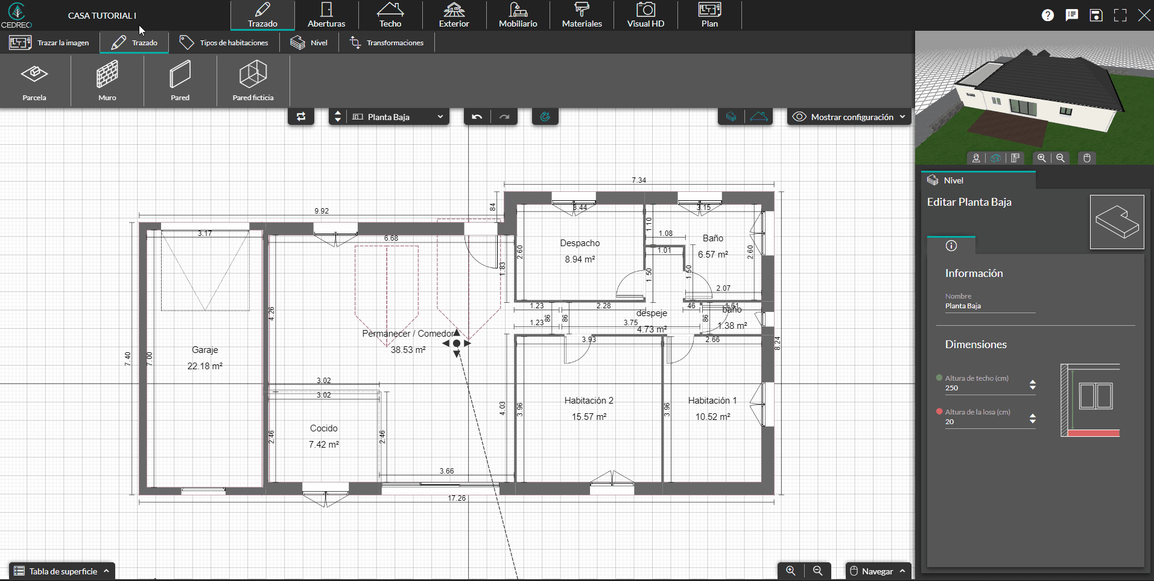
Task: Open the information tab icon
Action: [951, 246]
